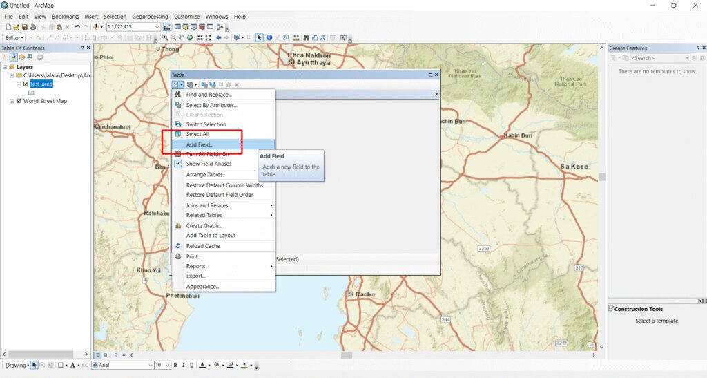Screen dimensions: 707x378
Task: Select the Select Elements arrow tool
Action: pyautogui.click(x=260, y=38)
